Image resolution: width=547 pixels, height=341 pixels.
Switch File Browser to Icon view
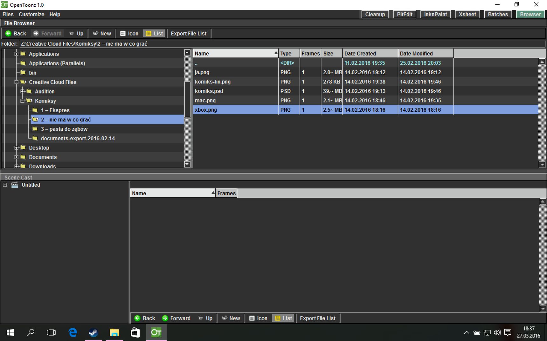(129, 33)
